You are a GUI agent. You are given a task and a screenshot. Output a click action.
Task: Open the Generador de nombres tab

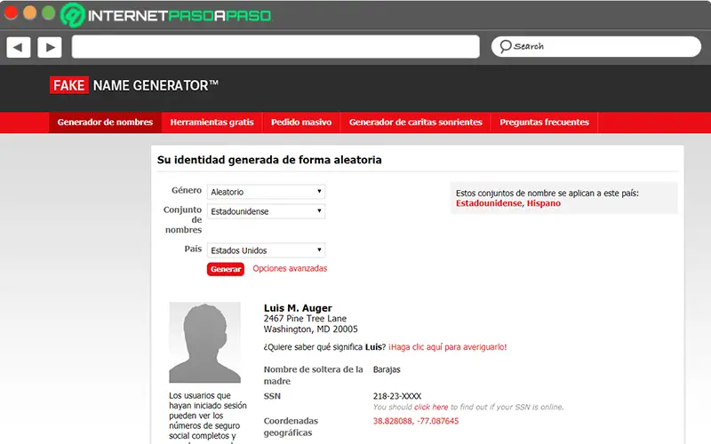point(105,123)
